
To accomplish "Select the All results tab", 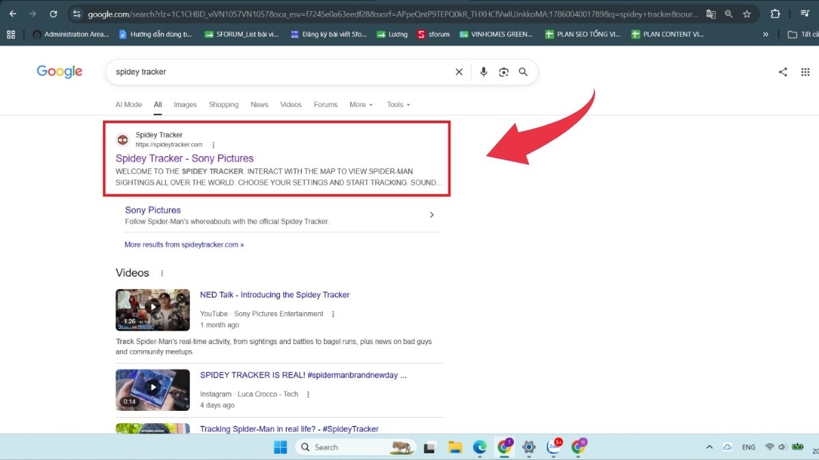I will pos(158,104).
